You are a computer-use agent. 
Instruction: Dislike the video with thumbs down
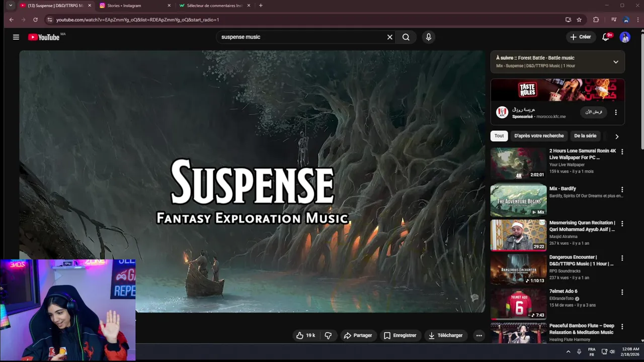point(328,335)
